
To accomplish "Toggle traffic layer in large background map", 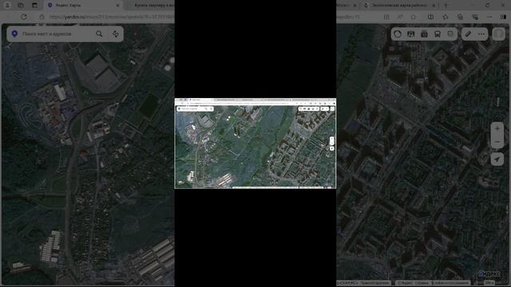I will [398, 33].
